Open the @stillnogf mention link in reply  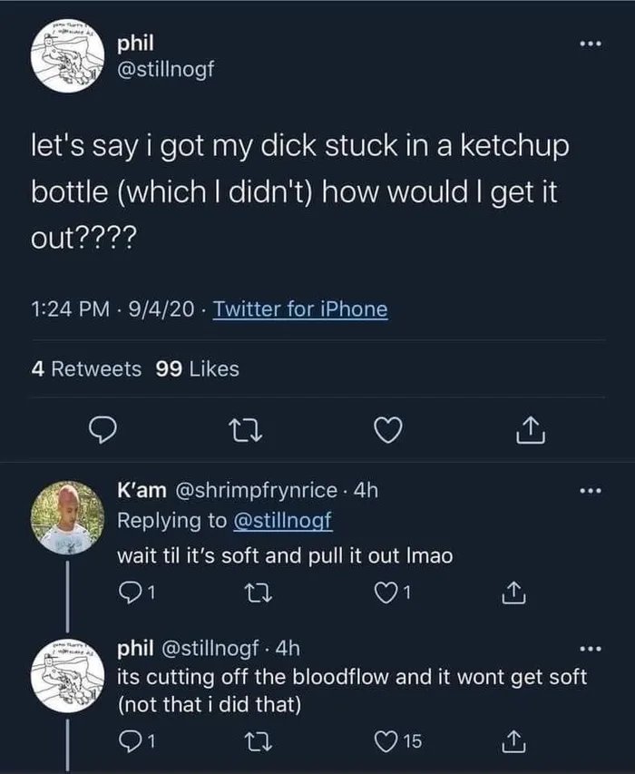click(x=284, y=522)
